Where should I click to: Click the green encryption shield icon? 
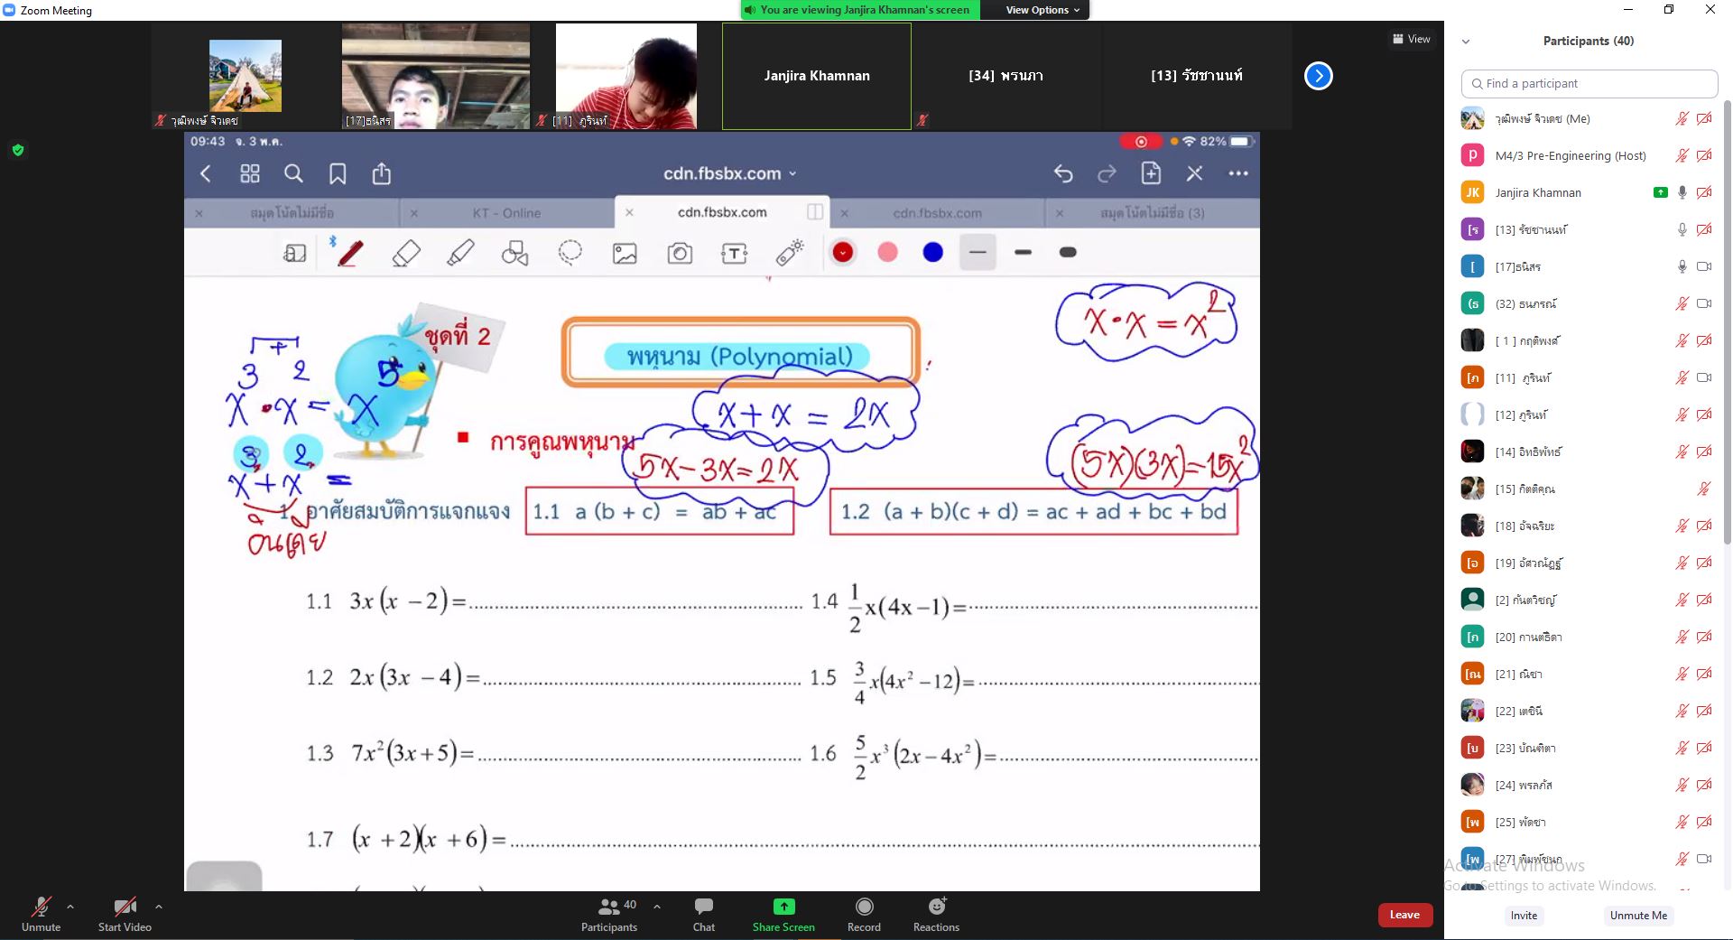tap(17, 150)
